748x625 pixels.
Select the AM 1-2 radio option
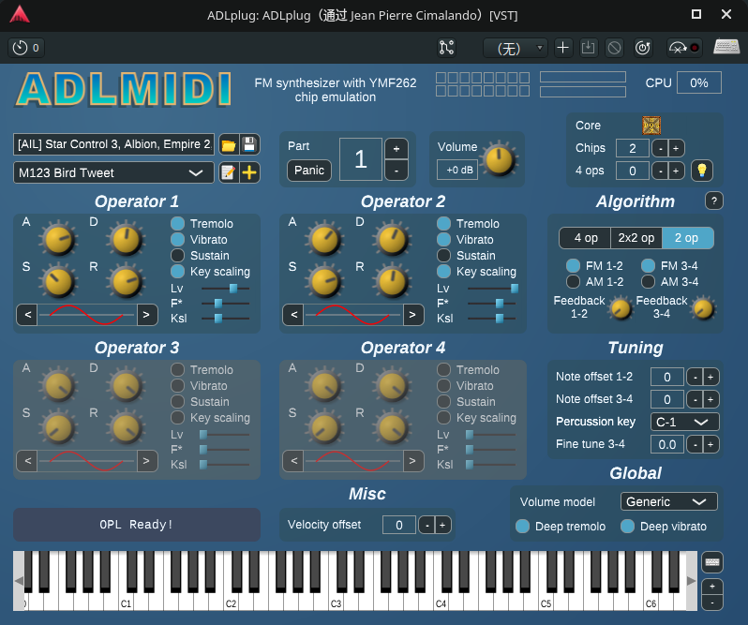click(573, 282)
